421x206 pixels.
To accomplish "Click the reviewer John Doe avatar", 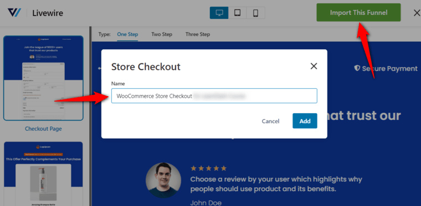I will pos(163,181).
